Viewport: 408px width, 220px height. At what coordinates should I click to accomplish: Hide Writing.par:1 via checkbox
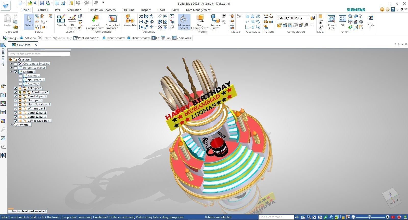(16, 108)
